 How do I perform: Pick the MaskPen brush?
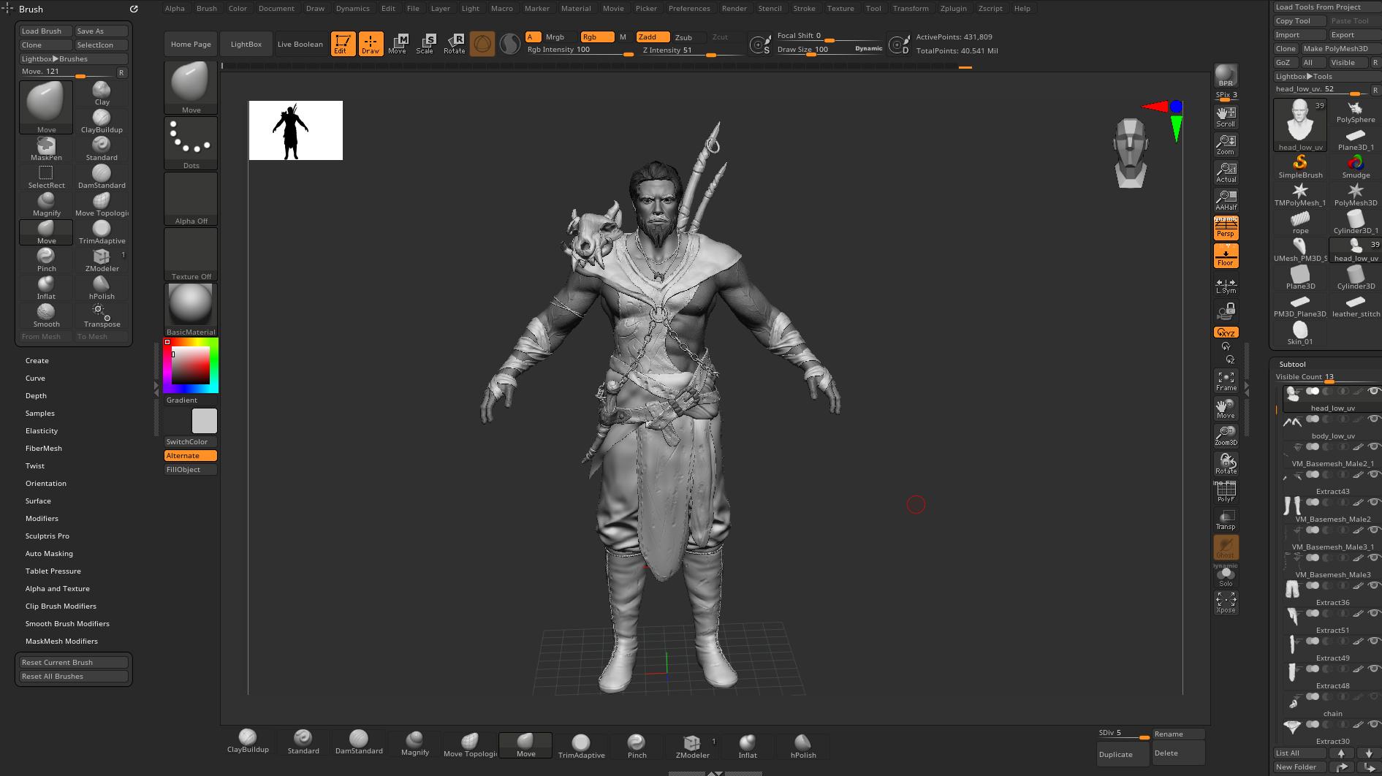[46, 148]
